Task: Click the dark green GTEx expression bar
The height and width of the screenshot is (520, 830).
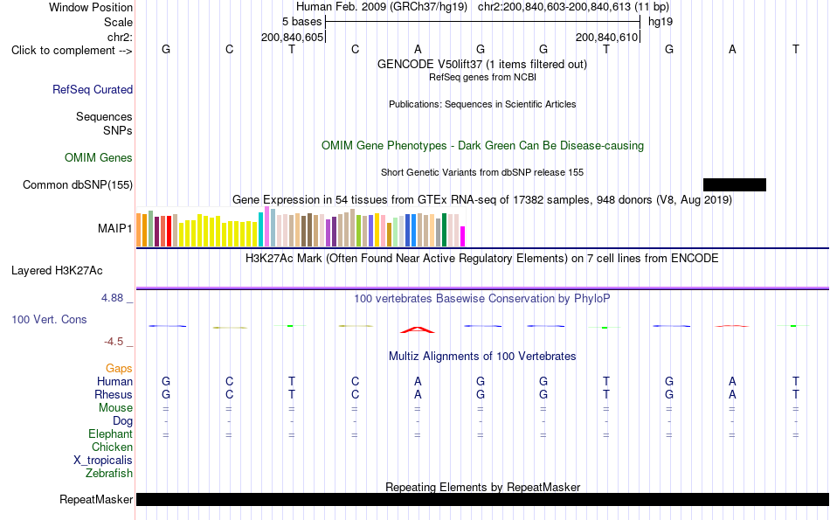Action: pyautogui.click(x=444, y=230)
